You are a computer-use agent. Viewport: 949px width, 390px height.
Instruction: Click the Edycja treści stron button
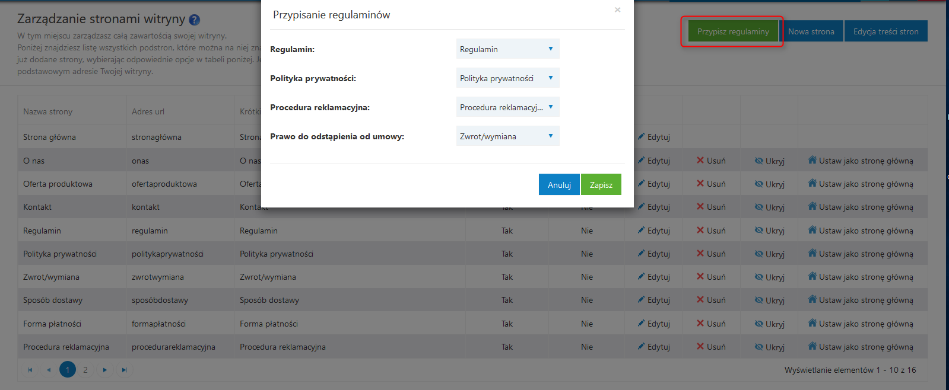pyautogui.click(x=885, y=31)
